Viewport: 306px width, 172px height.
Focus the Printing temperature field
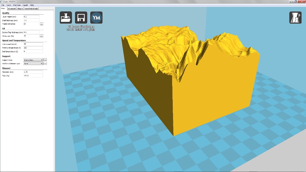[x=33, y=48]
